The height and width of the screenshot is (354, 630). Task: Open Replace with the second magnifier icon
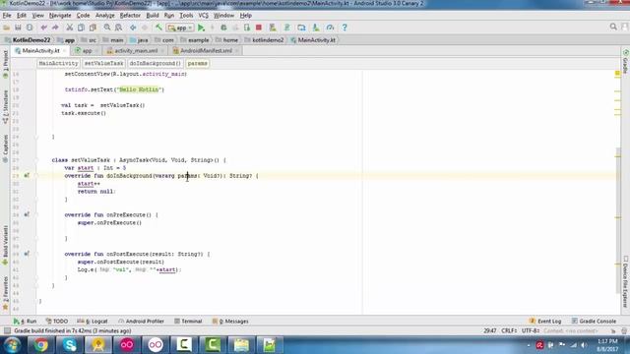(118, 28)
